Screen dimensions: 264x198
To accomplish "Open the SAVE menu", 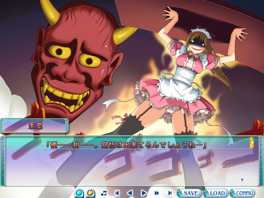I will (x=188, y=193).
